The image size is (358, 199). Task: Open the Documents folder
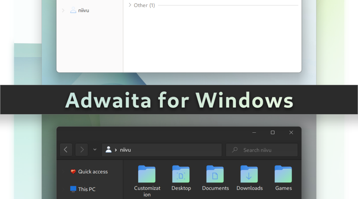pyautogui.click(x=215, y=174)
